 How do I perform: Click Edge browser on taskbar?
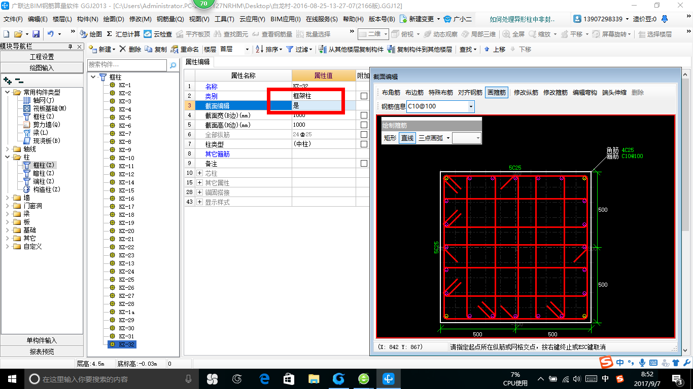(x=264, y=378)
